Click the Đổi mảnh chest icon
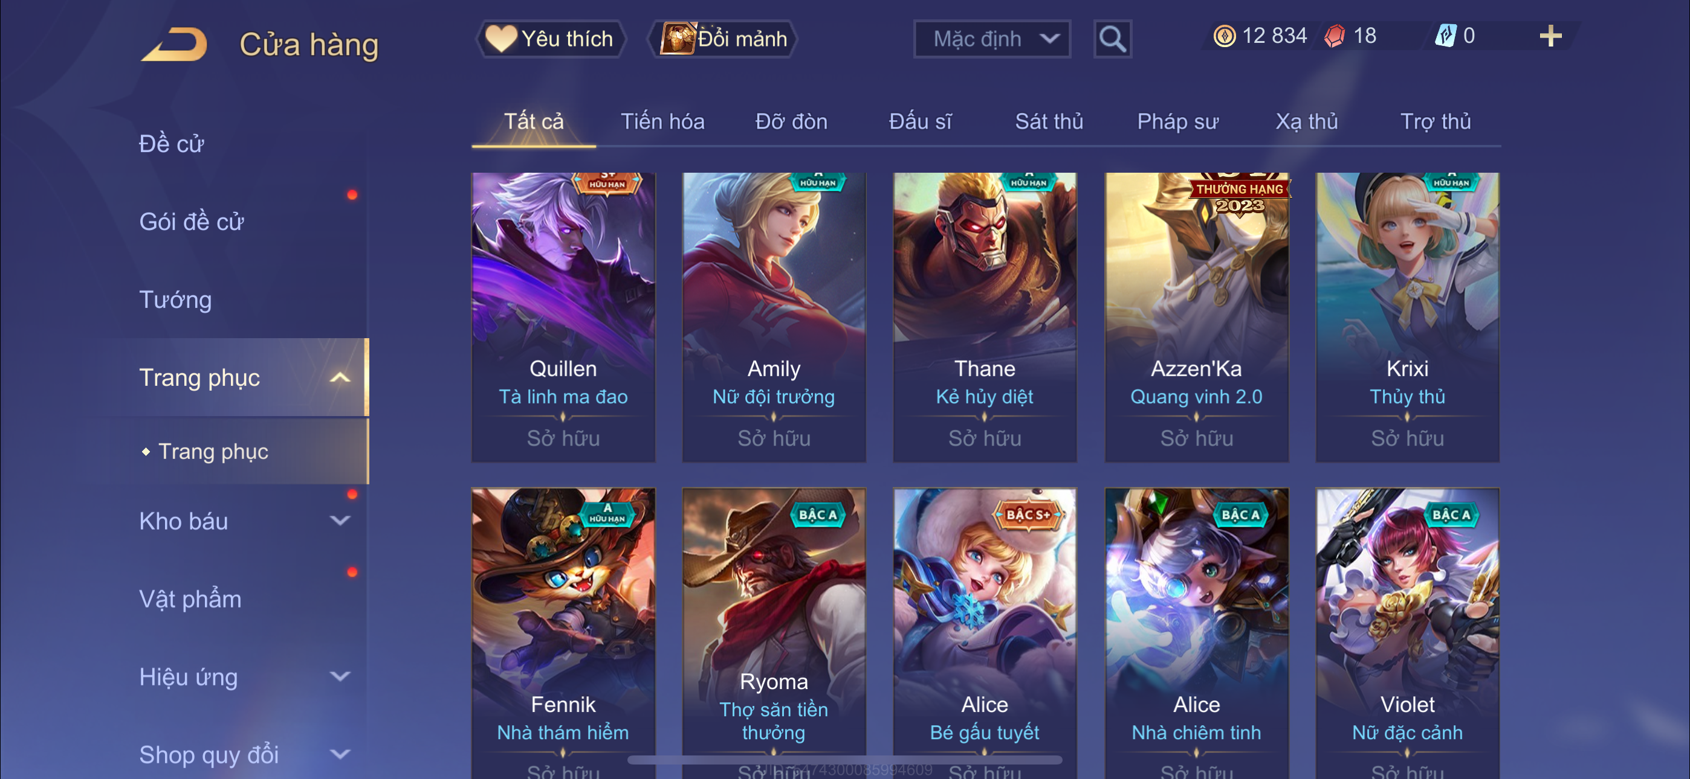 678,38
